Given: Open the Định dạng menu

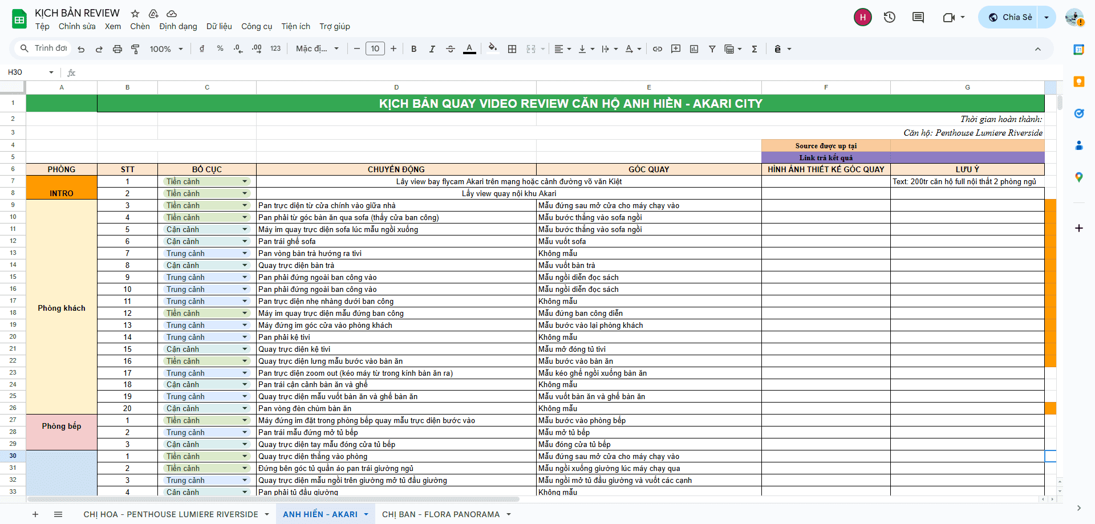Looking at the screenshot, I should tap(178, 26).
